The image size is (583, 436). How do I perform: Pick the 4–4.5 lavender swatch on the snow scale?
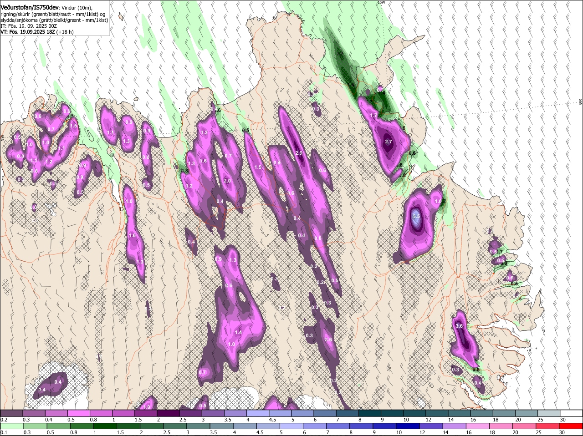258,413
